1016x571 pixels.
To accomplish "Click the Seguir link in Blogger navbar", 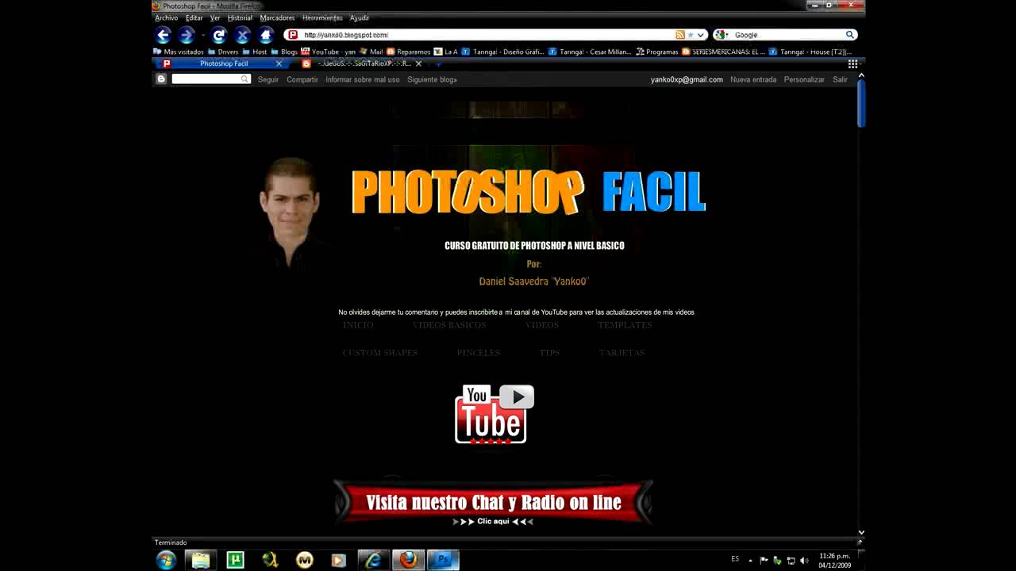I will 268,79.
